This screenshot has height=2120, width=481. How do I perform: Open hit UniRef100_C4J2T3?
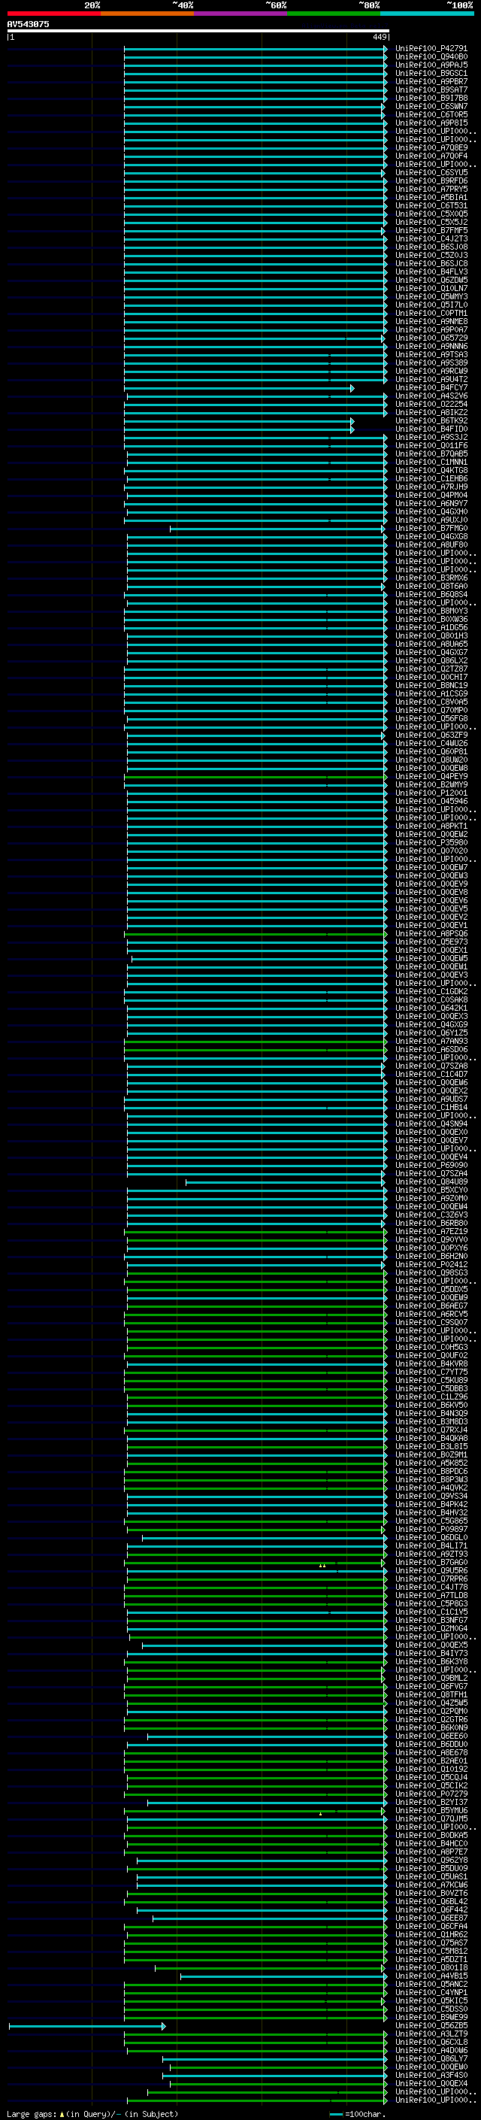[x=431, y=238]
